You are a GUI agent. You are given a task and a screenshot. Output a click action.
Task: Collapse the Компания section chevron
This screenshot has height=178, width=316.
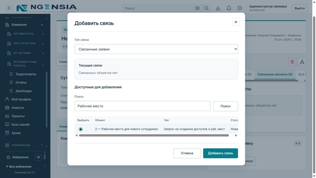click(x=42, y=25)
